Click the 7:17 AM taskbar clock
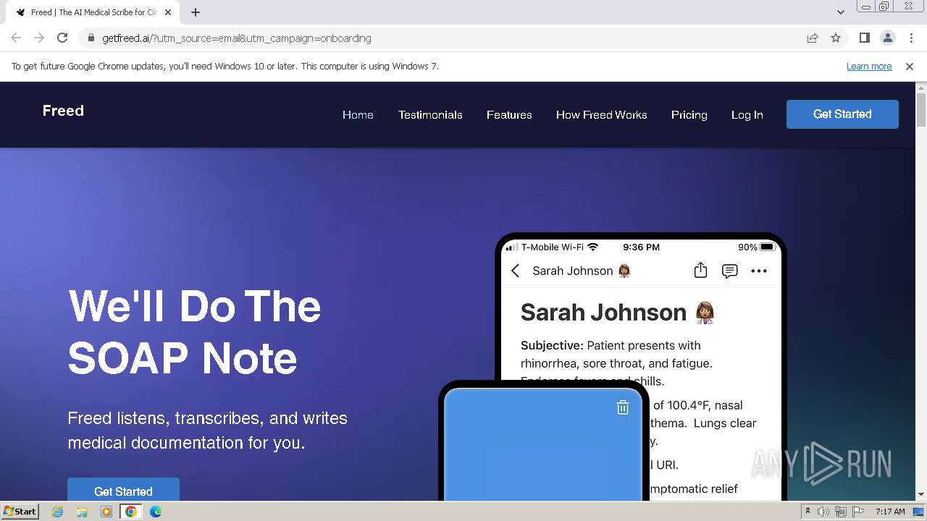Viewport: 927px width, 521px height. coord(890,512)
